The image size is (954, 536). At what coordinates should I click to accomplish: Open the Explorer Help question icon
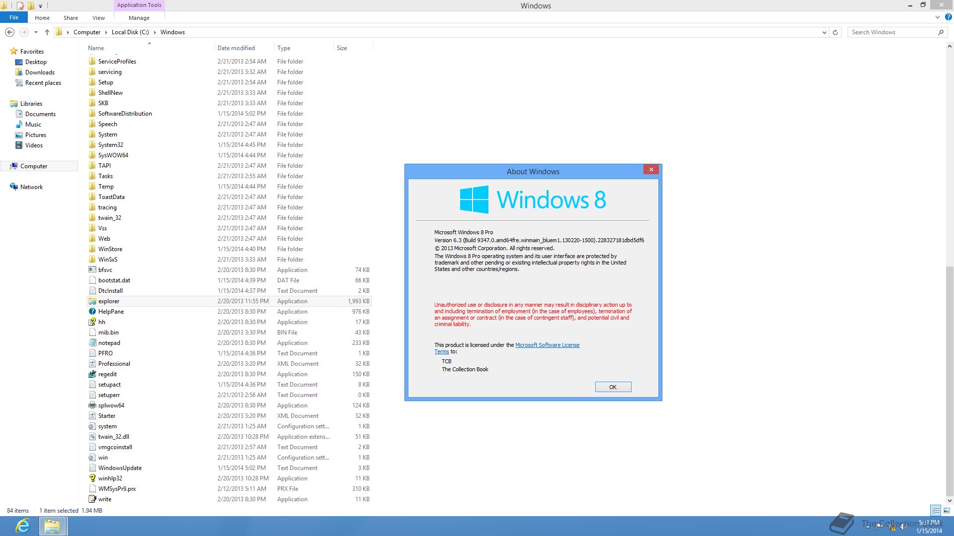[x=948, y=17]
